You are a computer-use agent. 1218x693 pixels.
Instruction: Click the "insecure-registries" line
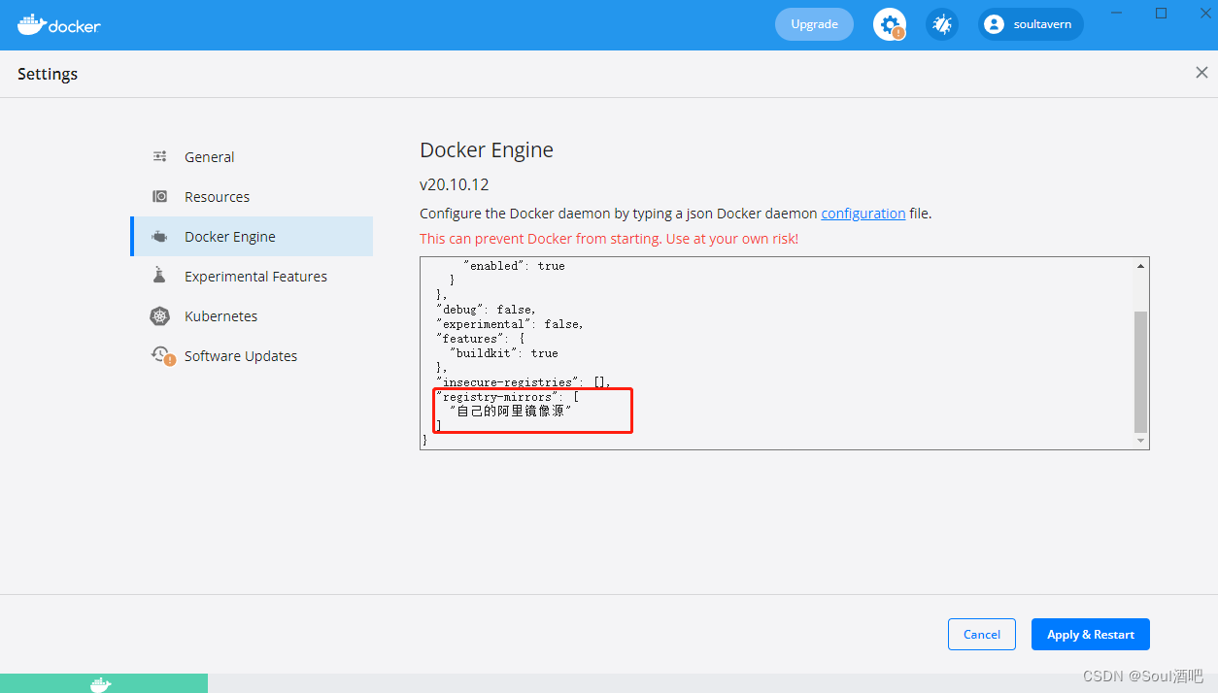[x=524, y=382]
